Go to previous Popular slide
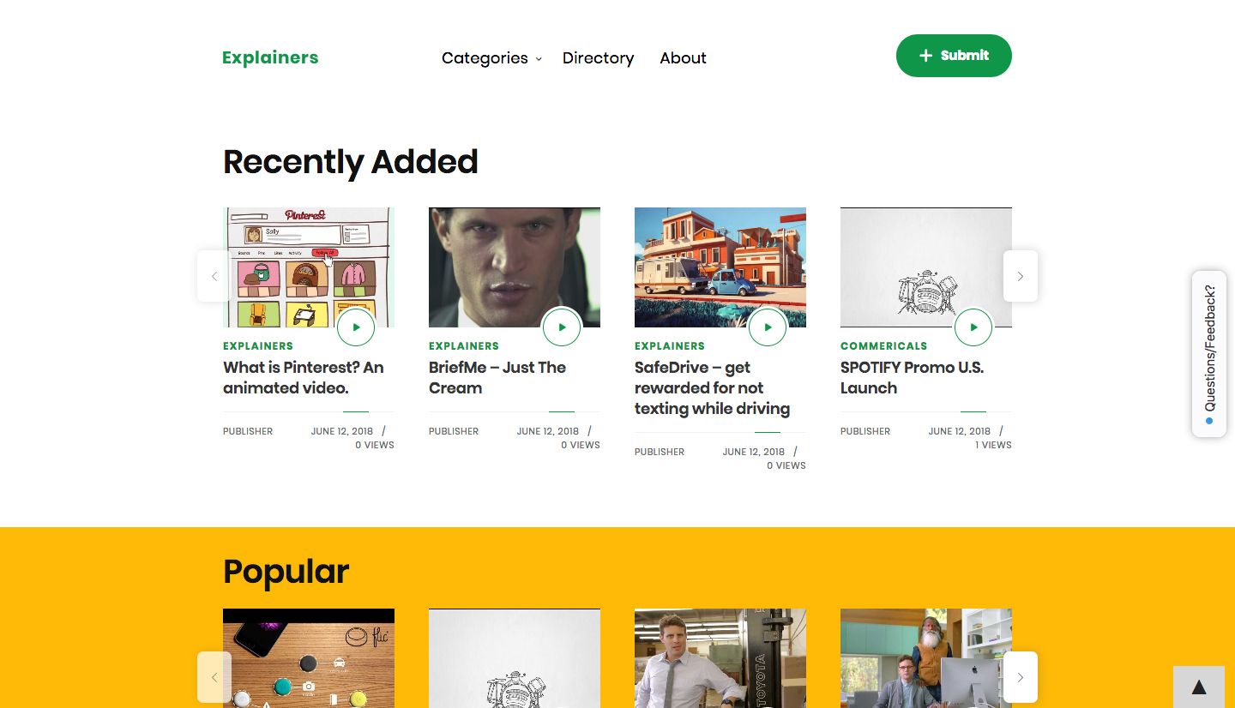 tap(214, 677)
